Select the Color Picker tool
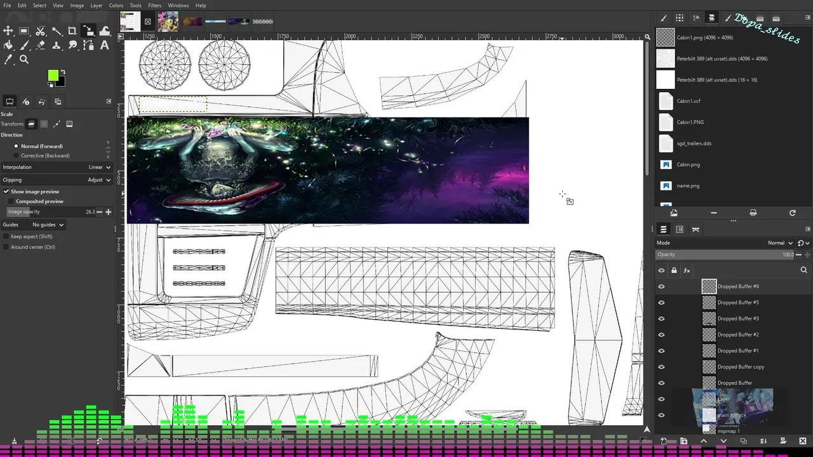 click(8, 60)
